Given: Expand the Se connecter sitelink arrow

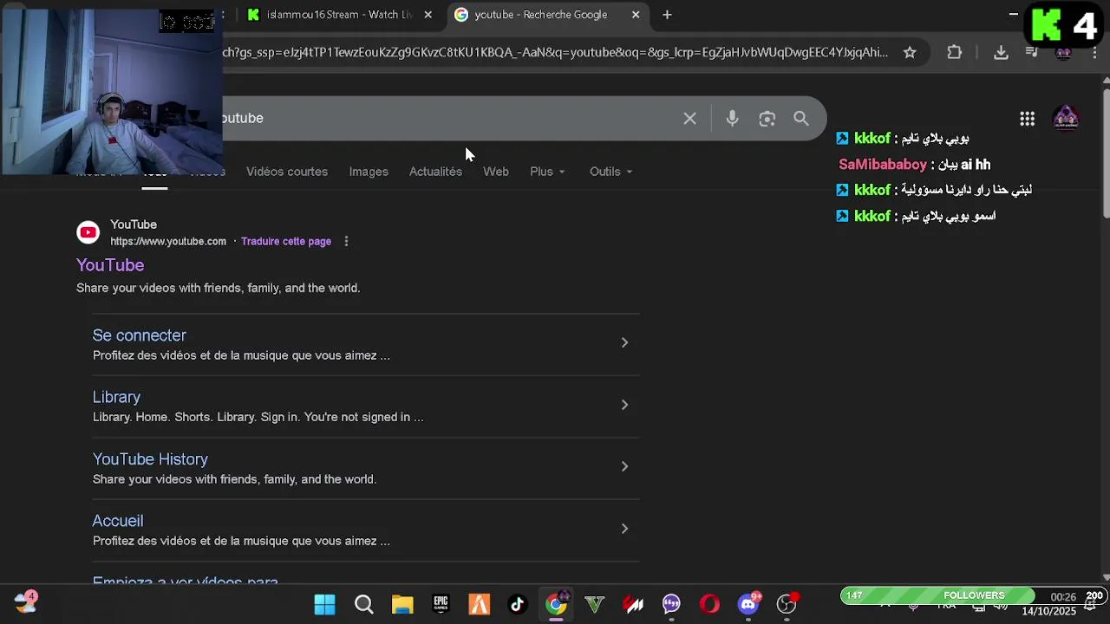Looking at the screenshot, I should [624, 343].
